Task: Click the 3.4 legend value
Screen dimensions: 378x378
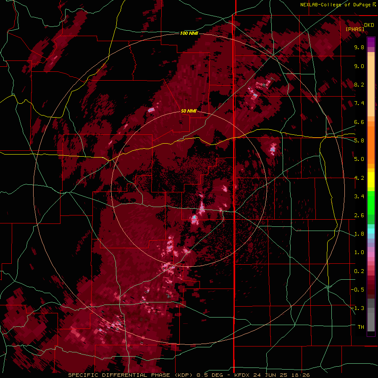Action: [x=359, y=197]
